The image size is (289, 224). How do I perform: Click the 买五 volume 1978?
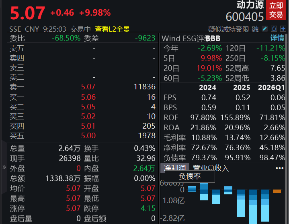(147, 135)
